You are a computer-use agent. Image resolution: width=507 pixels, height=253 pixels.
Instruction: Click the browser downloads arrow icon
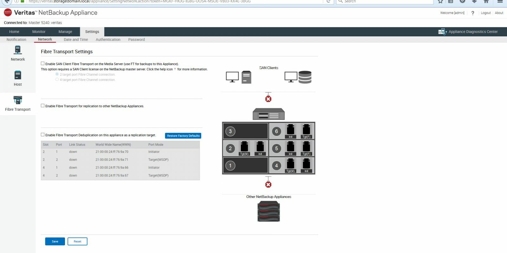pos(474,1)
